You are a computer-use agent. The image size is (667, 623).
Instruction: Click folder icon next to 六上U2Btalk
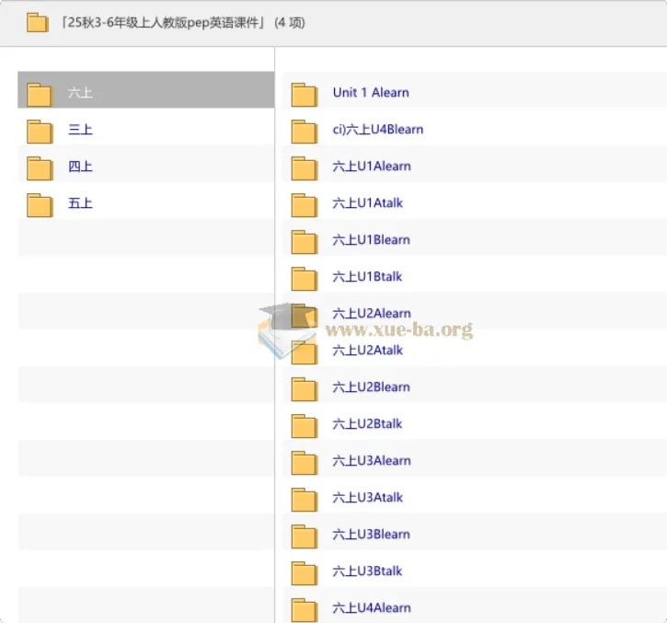point(305,426)
